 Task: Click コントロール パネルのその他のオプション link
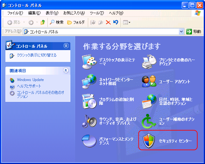pyautogui.click(x=40, y=94)
